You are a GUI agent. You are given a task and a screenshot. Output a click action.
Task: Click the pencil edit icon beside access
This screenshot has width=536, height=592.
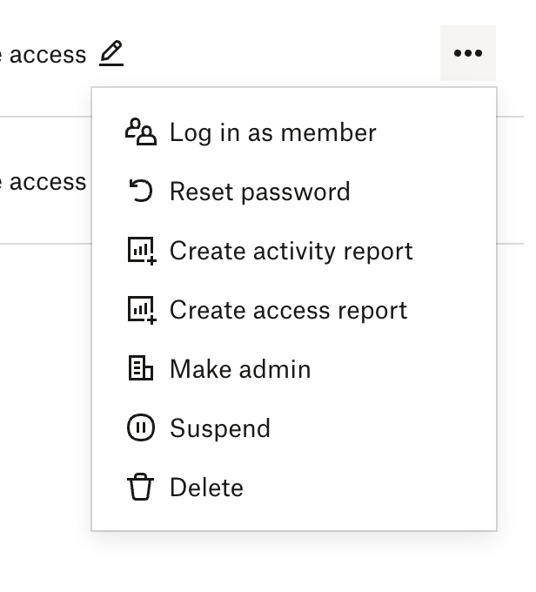(111, 53)
